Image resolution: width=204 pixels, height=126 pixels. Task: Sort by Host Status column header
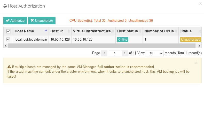point(129,31)
